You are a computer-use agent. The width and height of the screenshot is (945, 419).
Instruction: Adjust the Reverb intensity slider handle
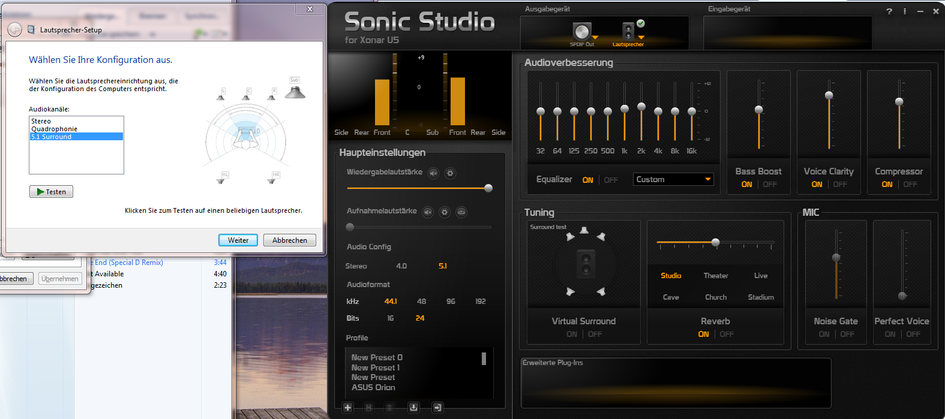[x=715, y=243]
